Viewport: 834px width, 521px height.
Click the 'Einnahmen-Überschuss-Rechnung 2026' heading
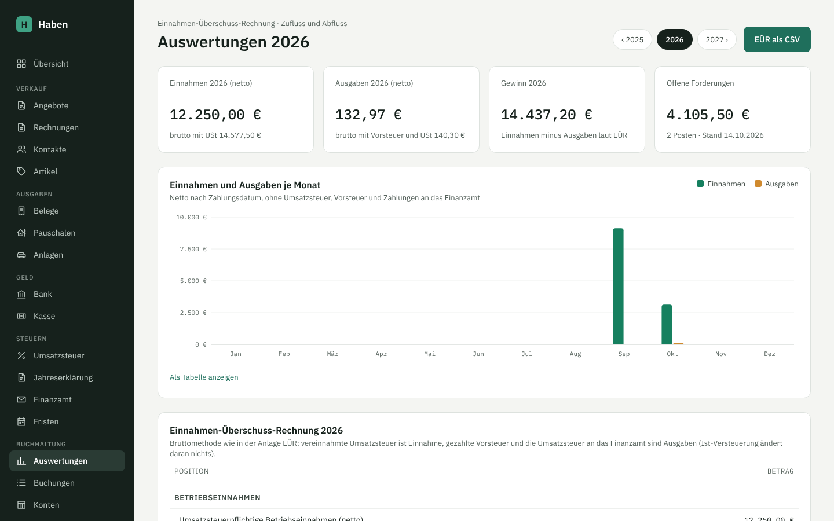coord(256,430)
